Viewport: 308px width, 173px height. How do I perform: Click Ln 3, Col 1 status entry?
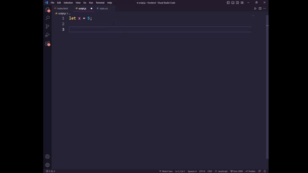180,171
